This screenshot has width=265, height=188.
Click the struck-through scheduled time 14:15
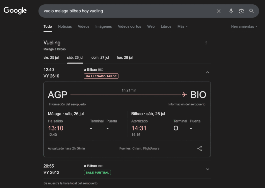click(x=136, y=135)
